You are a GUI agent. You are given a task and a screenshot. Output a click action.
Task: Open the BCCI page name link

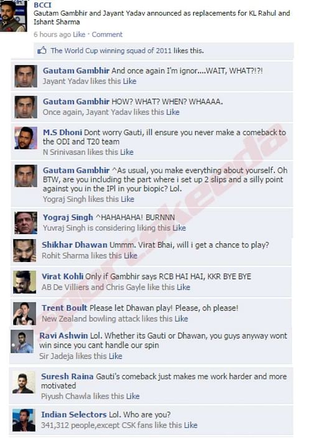pos(43,5)
